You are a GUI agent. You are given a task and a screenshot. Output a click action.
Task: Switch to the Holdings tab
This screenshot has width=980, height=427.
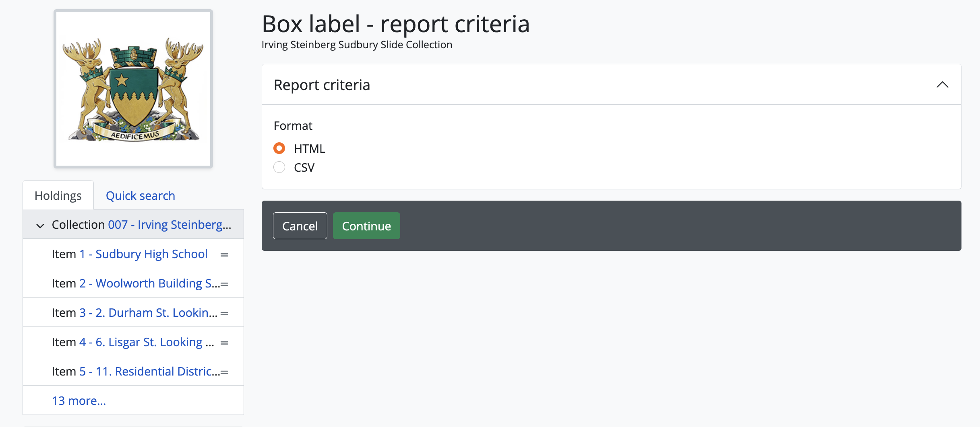tap(58, 196)
